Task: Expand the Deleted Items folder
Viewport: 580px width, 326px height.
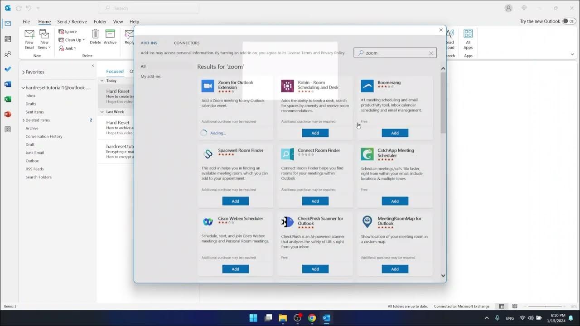Action: tap(23, 120)
